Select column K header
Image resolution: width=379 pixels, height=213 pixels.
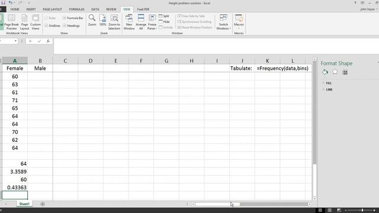[267, 60]
